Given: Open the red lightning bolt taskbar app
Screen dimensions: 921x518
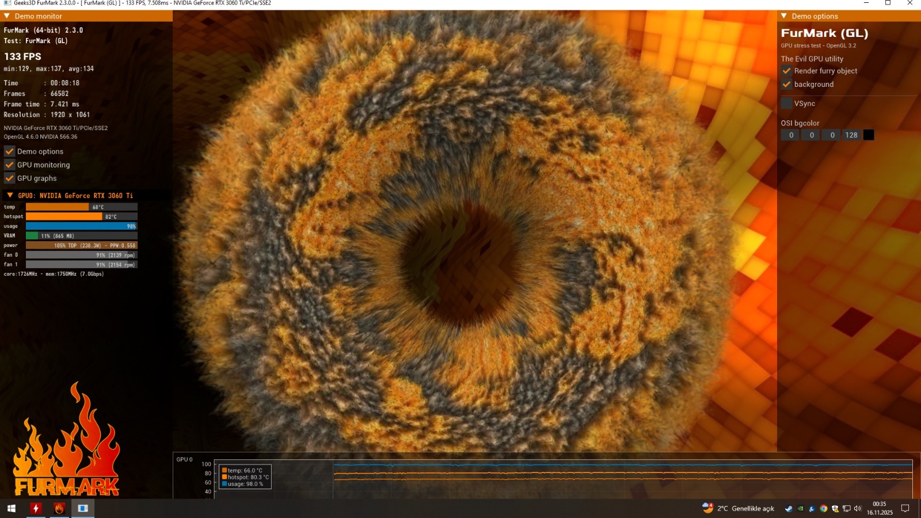Looking at the screenshot, I should click(x=36, y=508).
